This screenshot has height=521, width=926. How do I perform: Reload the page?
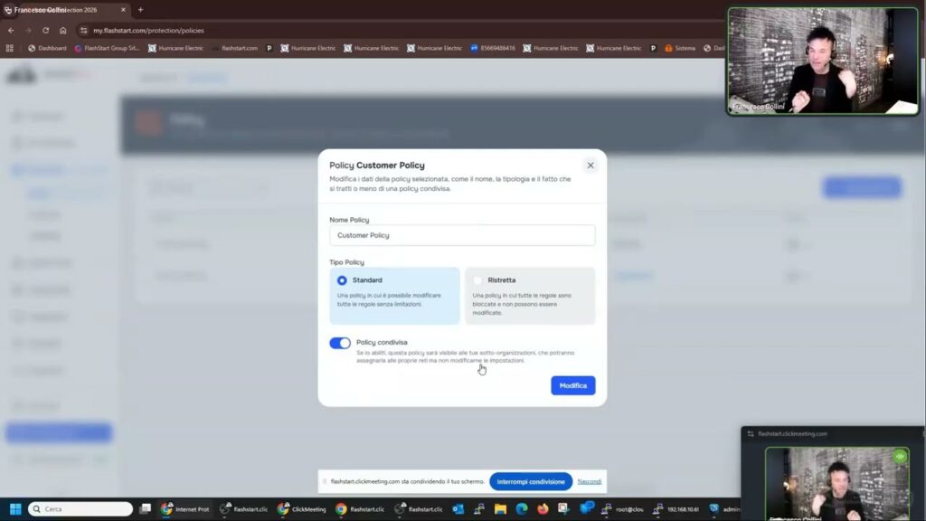pyautogui.click(x=45, y=30)
